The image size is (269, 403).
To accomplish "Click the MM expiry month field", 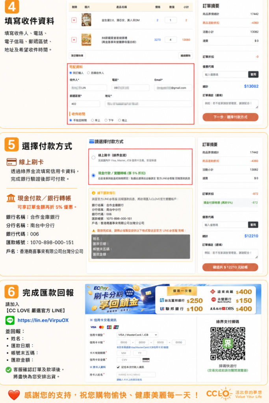I will pyautogui.click(x=124, y=353).
